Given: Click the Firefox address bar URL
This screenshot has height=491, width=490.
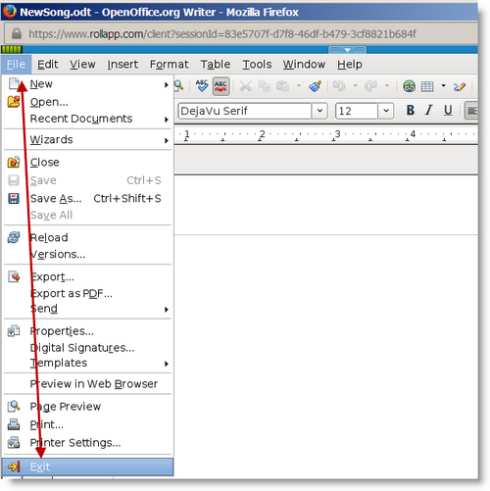Looking at the screenshot, I should (x=222, y=33).
